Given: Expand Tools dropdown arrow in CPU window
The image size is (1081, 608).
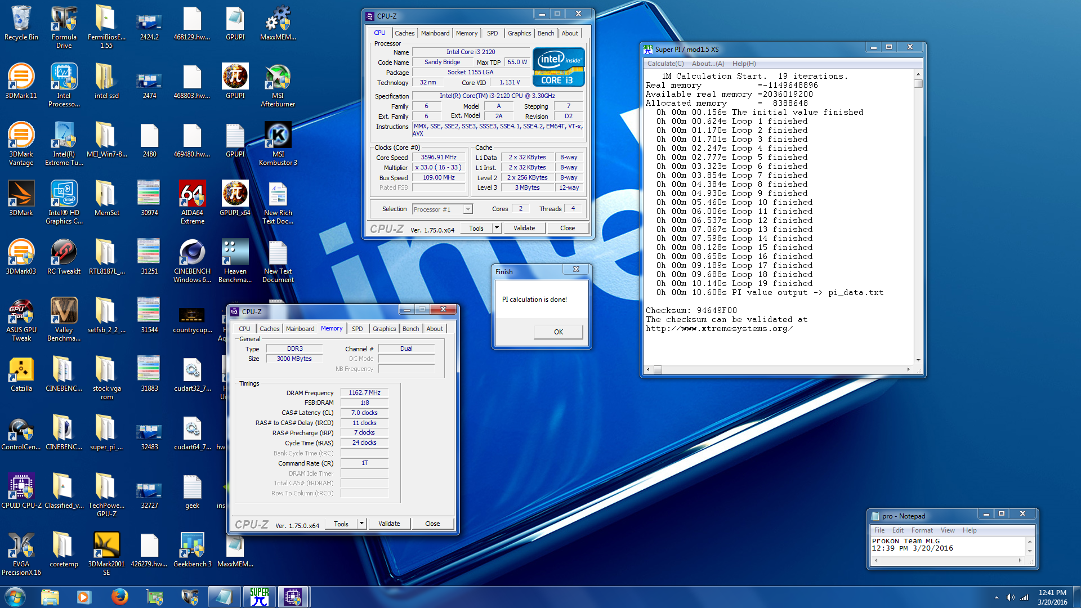Looking at the screenshot, I should (x=497, y=228).
